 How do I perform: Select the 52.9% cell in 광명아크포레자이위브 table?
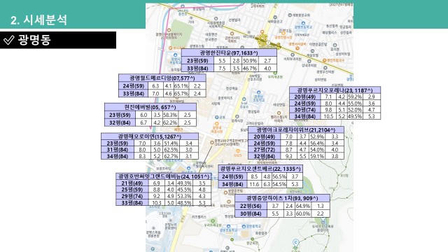pyautogui.click(x=317, y=136)
